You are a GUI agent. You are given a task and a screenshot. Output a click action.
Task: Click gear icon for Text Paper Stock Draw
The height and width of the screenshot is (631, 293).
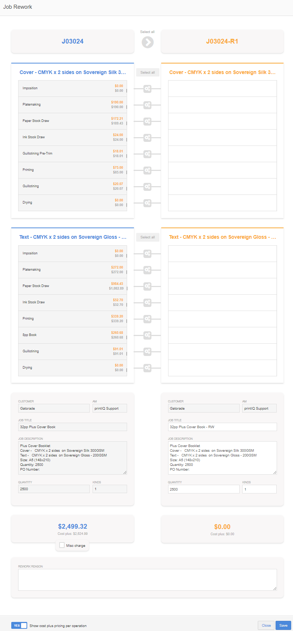(x=147, y=286)
